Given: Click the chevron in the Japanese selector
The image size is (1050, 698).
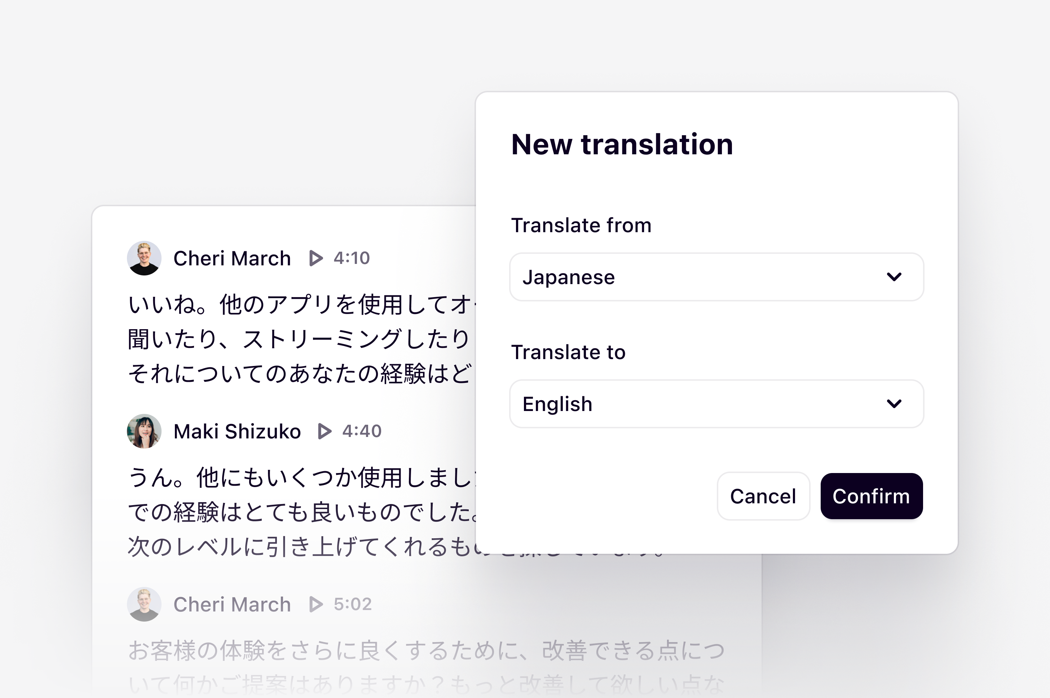Looking at the screenshot, I should 894,277.
